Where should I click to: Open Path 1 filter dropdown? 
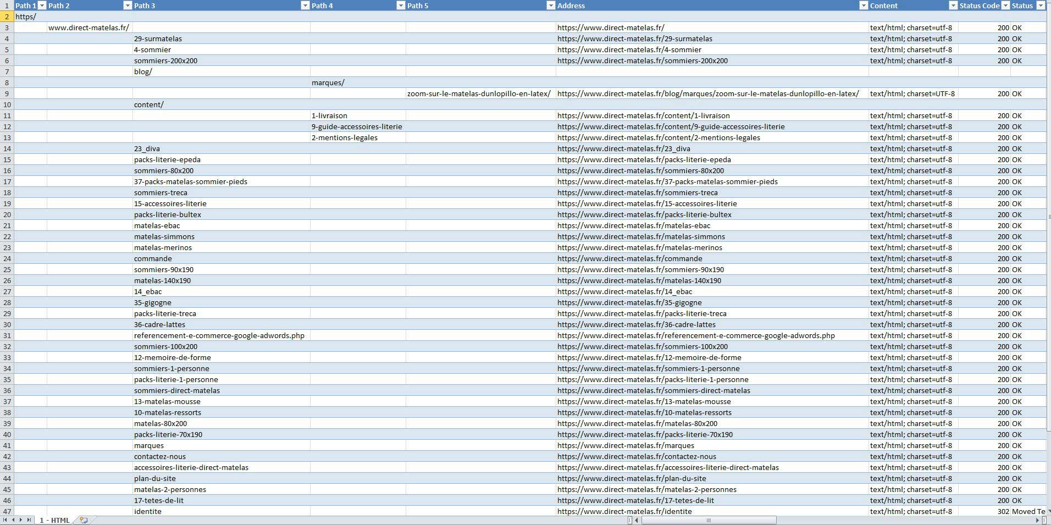pos(42,5)
